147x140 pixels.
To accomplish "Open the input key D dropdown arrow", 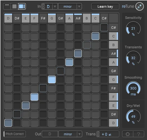I will [55, 7].
